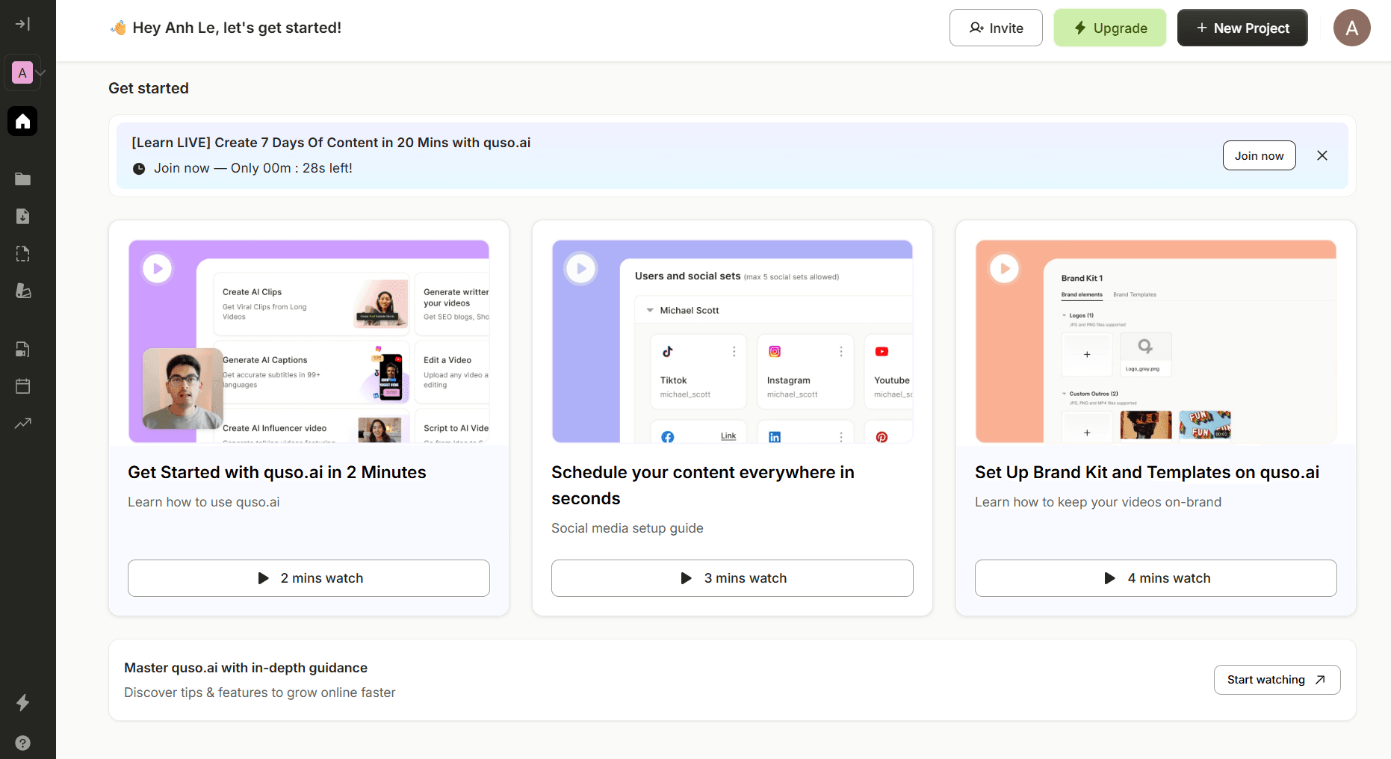Viewport: 1391px width, 759px height.
Task: Click the lightning bolt icon in sidebar bottom
Action: pyautogui.click(x=22, y=702)
